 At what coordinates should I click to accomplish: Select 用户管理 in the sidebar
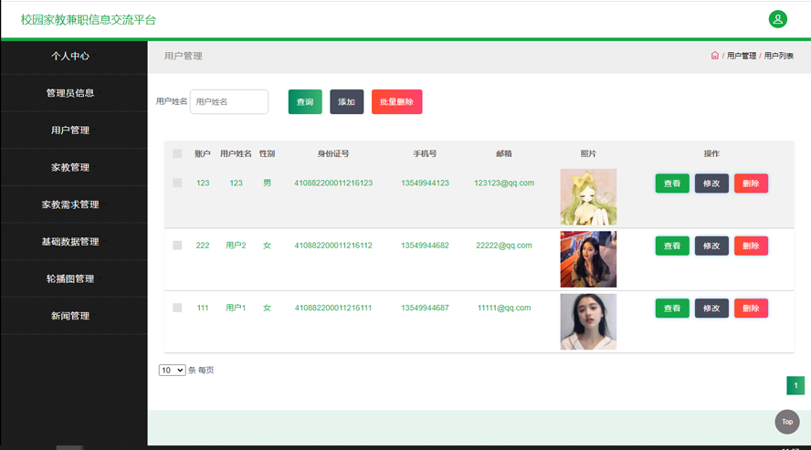[x=70, y=131]
